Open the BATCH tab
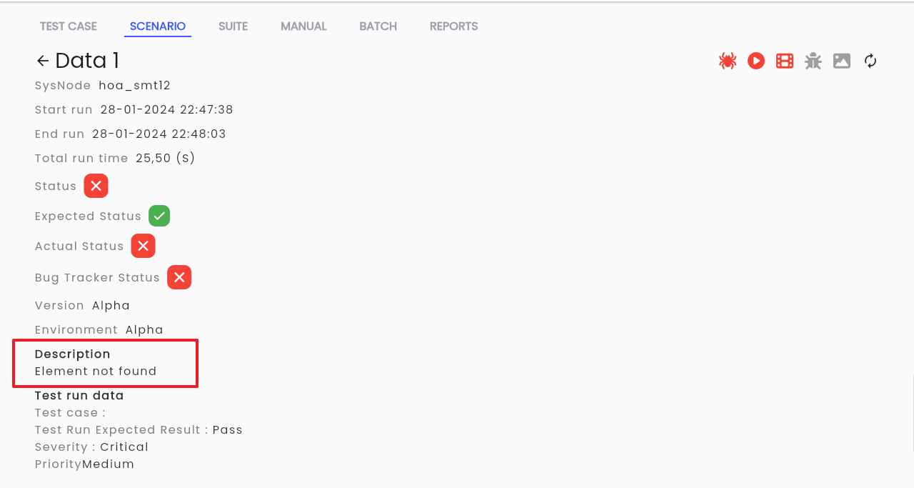914x488 pixels. tap(378, 26)
